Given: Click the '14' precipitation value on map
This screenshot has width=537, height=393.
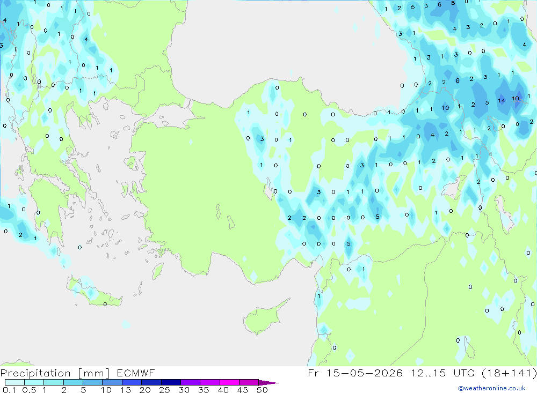Looking at the screenshot, I should coord(502,101).
